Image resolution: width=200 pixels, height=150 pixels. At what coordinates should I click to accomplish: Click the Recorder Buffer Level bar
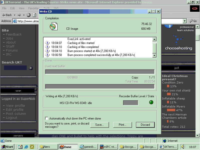[x=130, y=103]
